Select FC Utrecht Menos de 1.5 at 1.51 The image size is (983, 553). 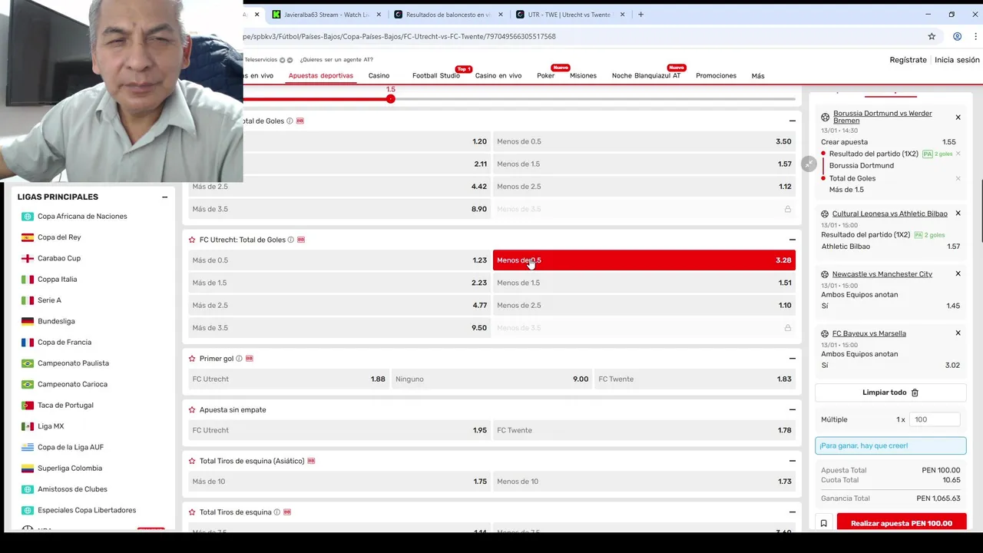[x=644, y=283]
